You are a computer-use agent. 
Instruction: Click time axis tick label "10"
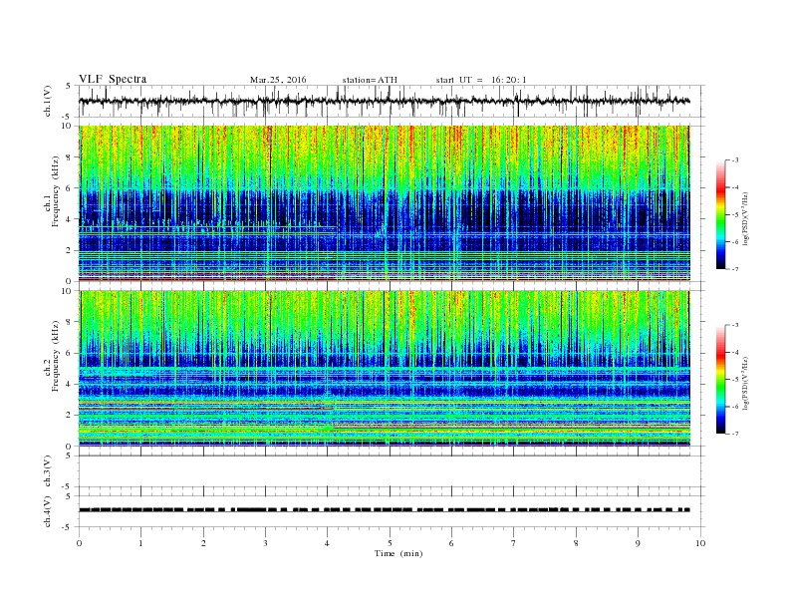click(x=700, y=543)
